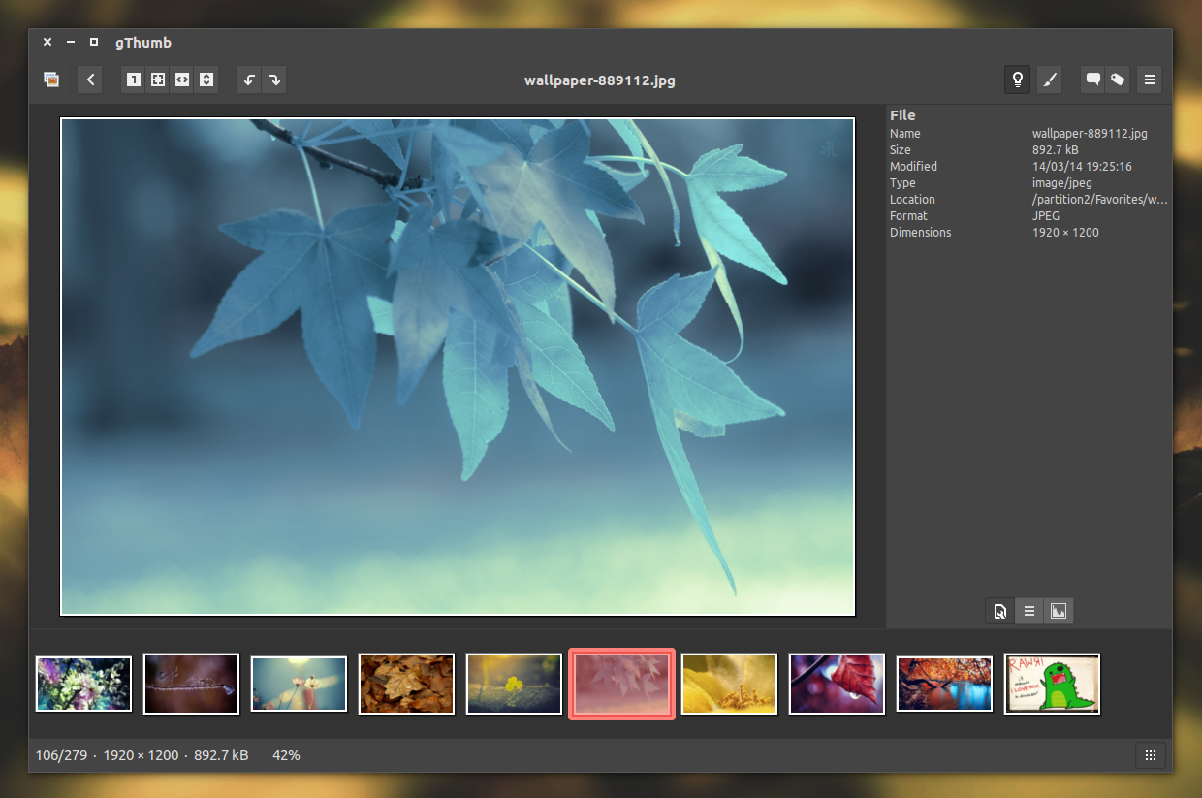Fit the image to the window
Viewport: 1202px width, 798px height.
[x=157, y=80]
